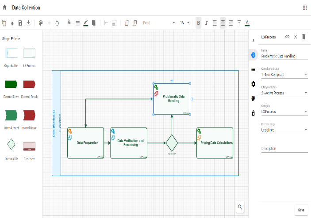
Task: Open the list view side tab
Action: point(253,69)
